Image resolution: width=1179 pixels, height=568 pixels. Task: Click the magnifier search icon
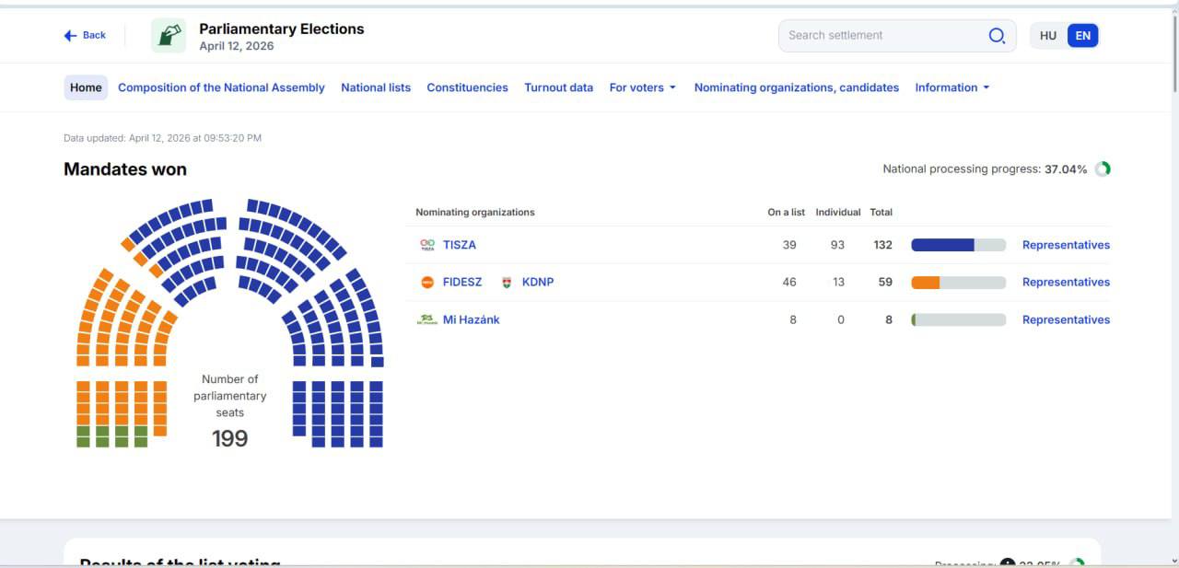point(997,36)
